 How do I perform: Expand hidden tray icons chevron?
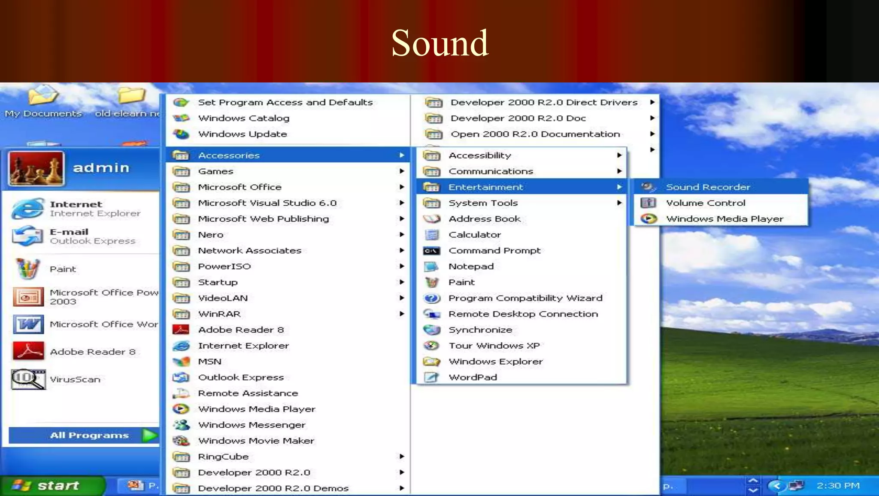point(776,486)
